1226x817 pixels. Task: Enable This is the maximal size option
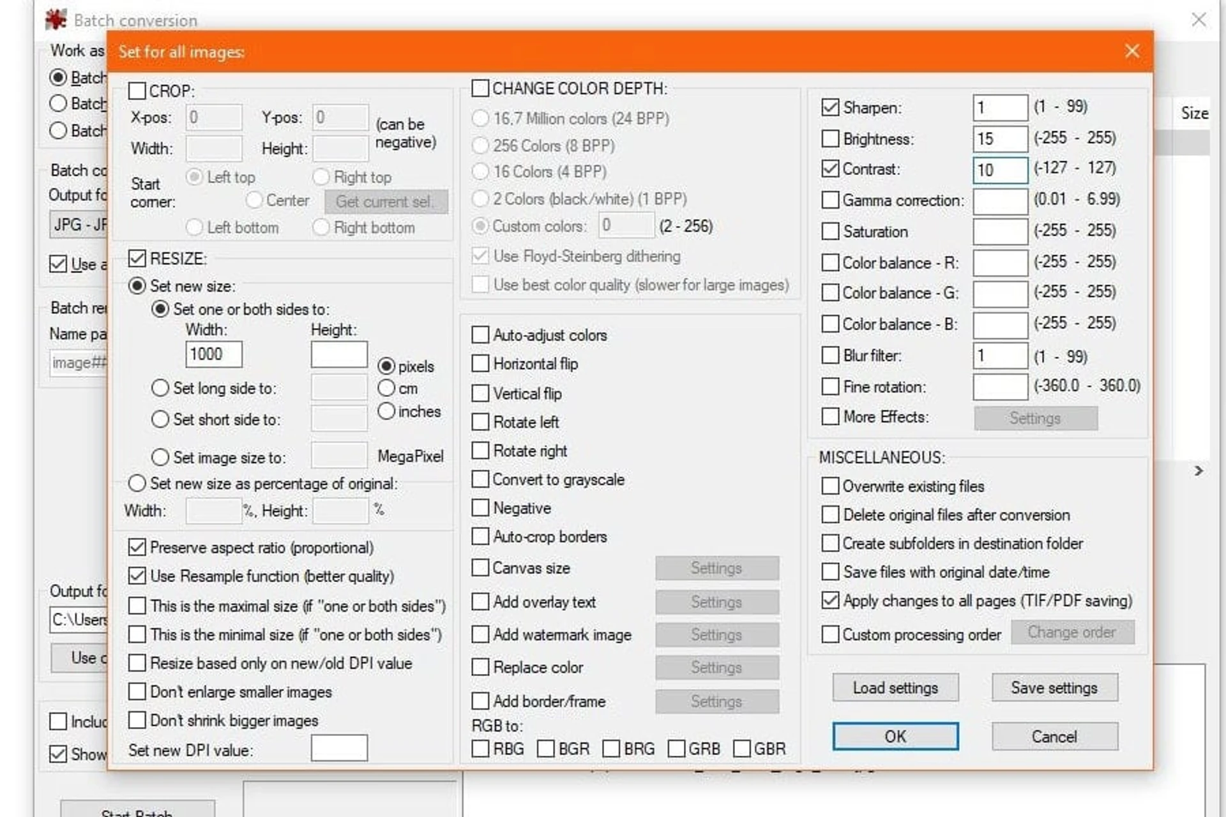[137, 605]
